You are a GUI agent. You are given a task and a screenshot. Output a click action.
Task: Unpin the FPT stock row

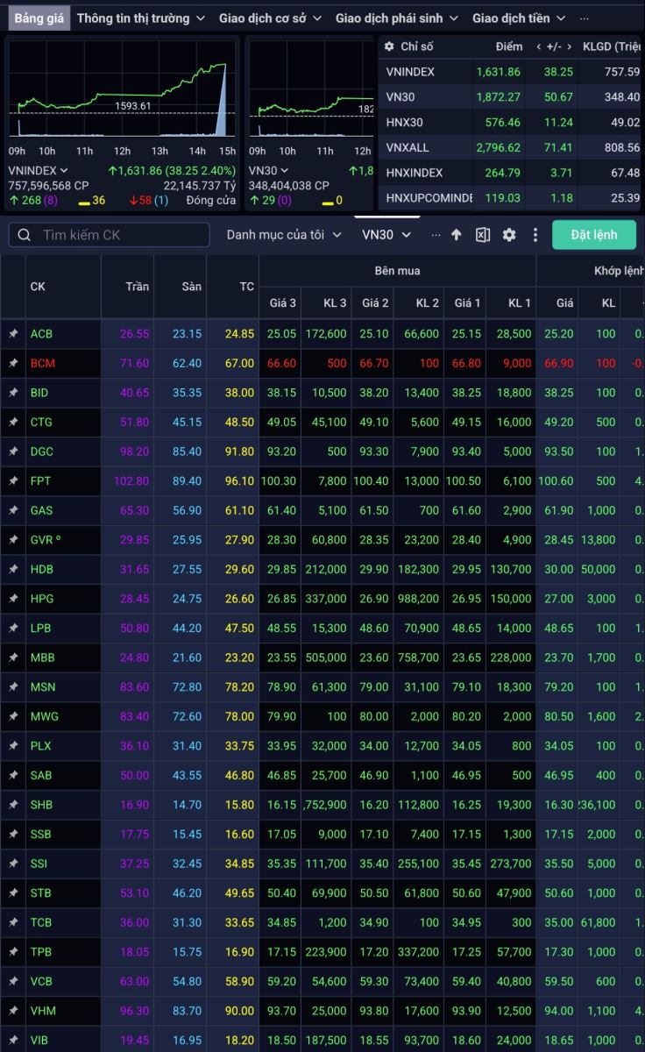pyautogui.click(x=13, y=481)
